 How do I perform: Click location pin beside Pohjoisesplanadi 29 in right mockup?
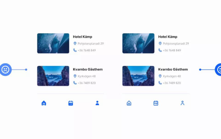point(160,43)
